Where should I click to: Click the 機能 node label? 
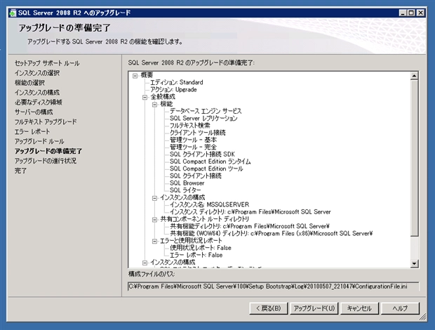tap(166, 104)
